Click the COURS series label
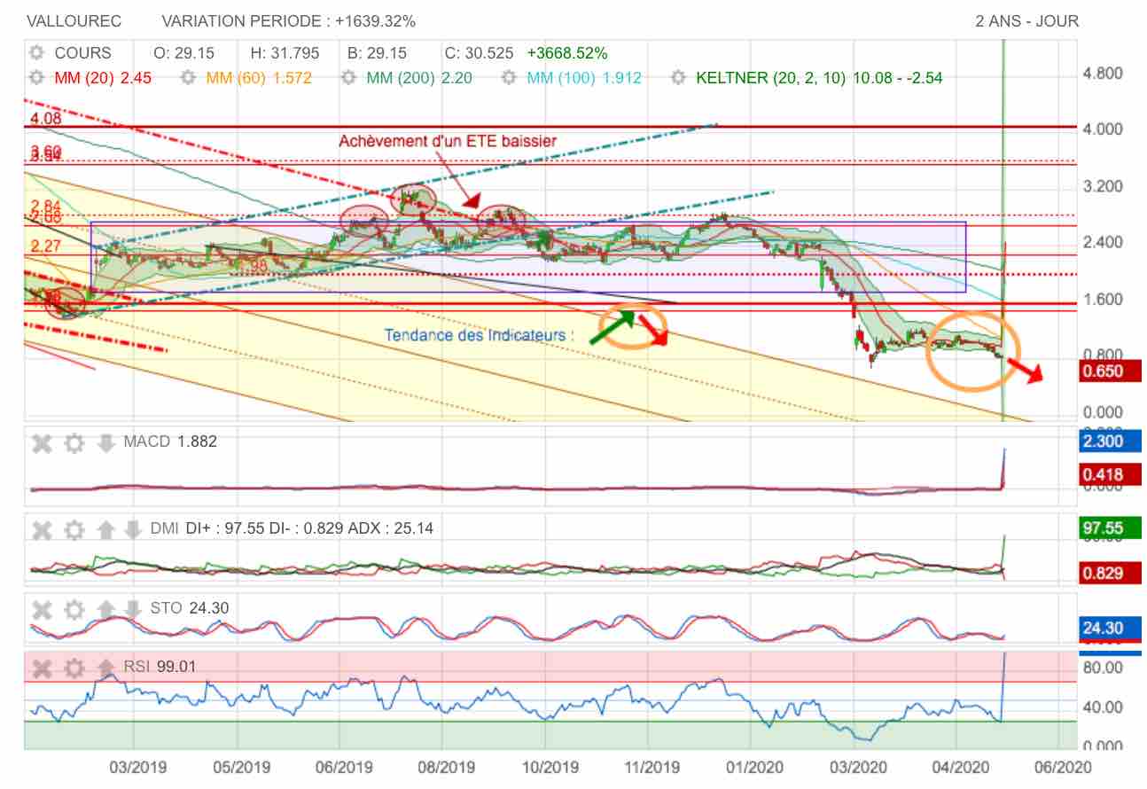Image resolution: width=1147 pixels, height=789 pixels. pos(82,53)
